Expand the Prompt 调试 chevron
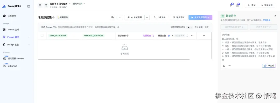 [29, 37]
